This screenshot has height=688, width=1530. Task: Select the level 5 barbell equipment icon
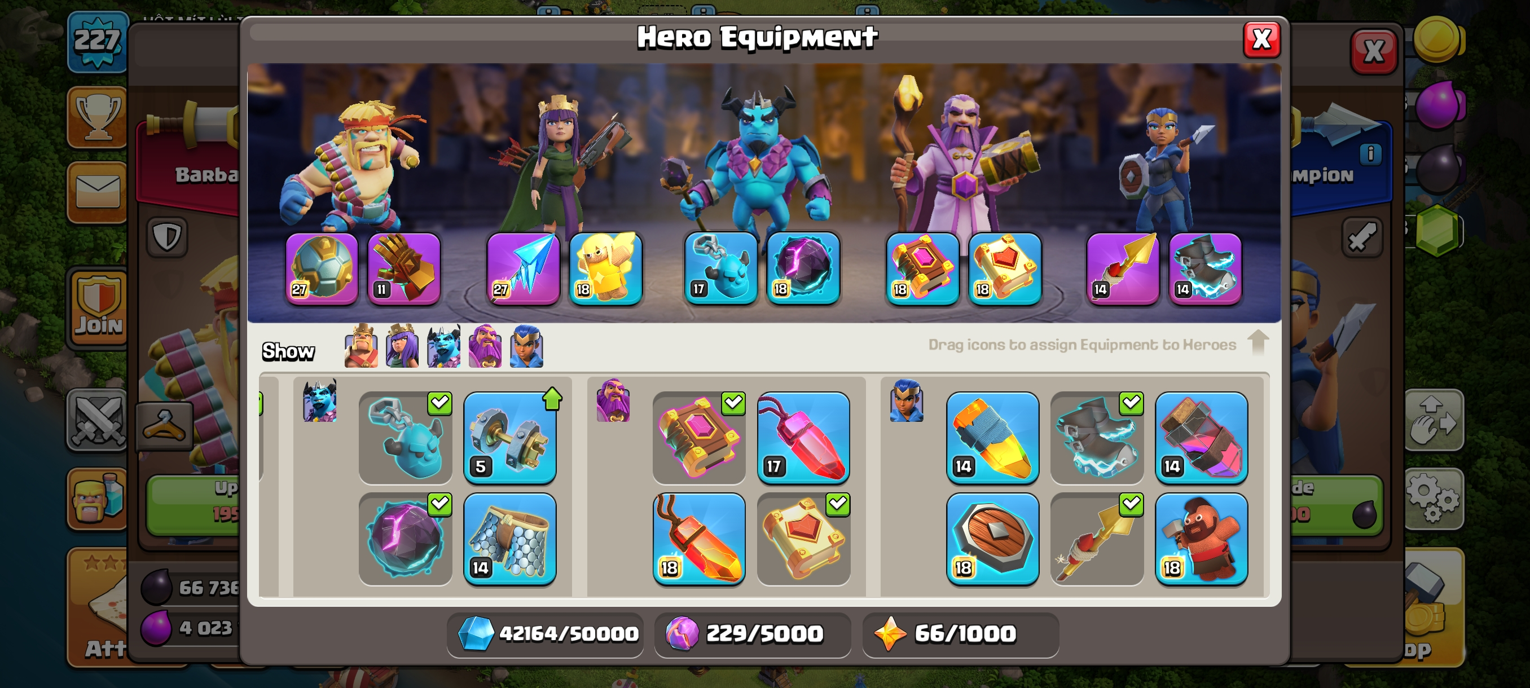(509, 438)
